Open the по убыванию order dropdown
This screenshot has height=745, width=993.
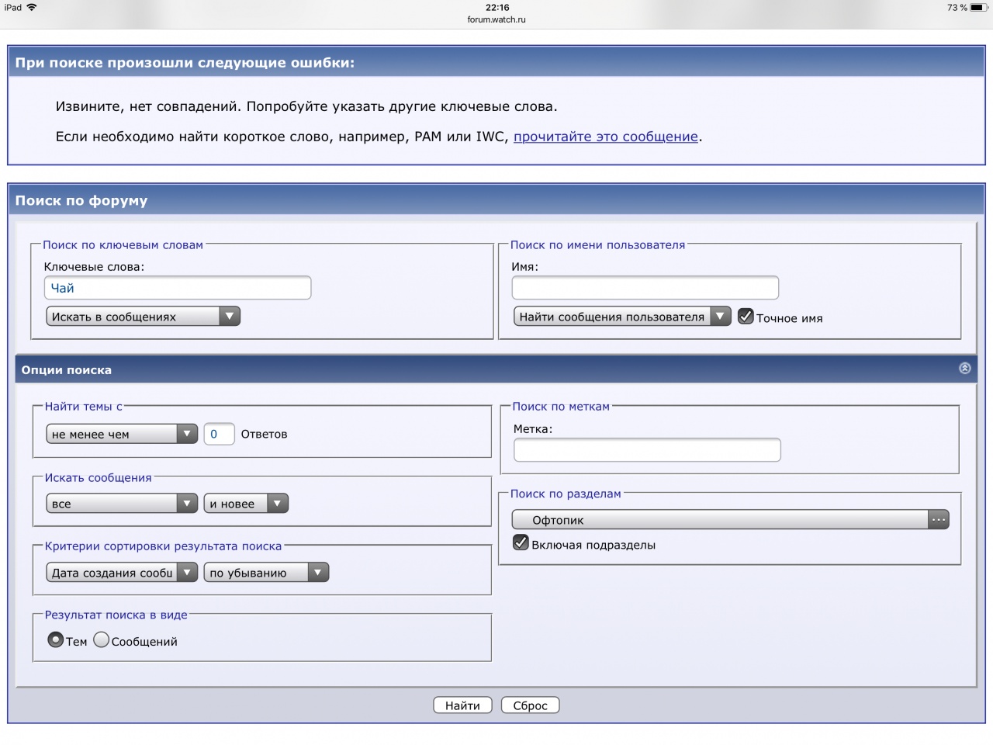point(266,573)
